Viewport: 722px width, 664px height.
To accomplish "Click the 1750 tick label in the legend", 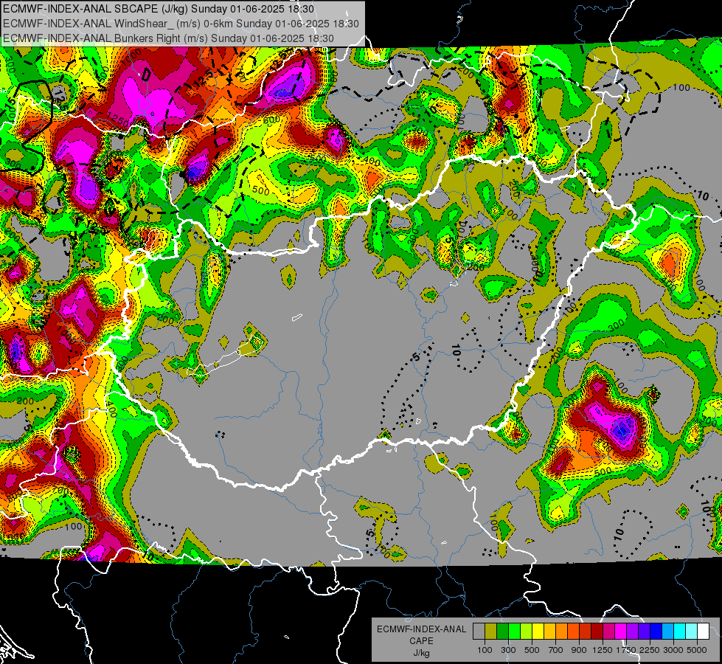I will (626, 650).
